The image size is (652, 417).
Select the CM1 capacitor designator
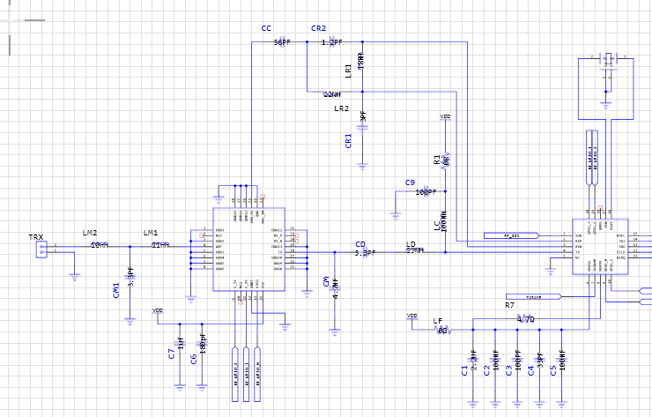coord(116,290)
